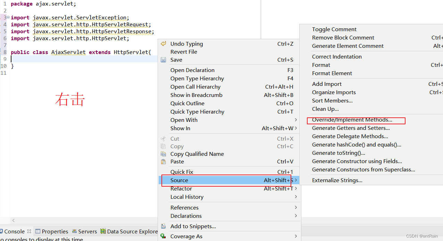Click the Undo Typing arrow icon
Image resolution: width=443 pixels, height=241 pixels.
point(163,44)
